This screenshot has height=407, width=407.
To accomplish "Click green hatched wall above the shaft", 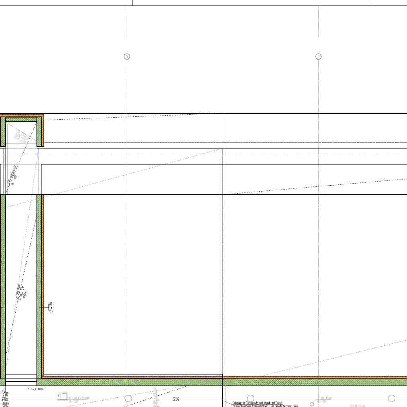I will click(x=20, y=119).
